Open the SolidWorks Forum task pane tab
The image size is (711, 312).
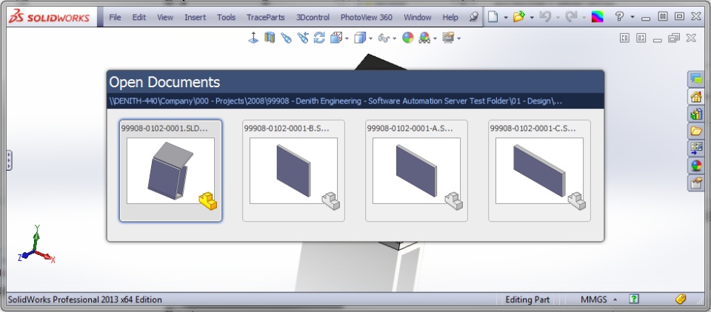(x=696, y=80)
